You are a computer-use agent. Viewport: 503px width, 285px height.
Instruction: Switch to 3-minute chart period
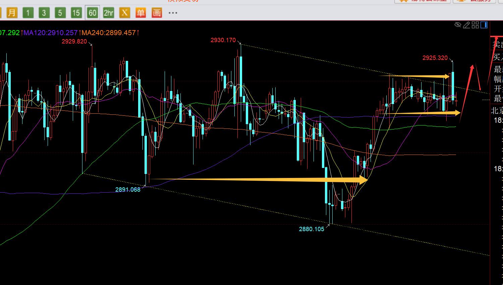[44, 13]
